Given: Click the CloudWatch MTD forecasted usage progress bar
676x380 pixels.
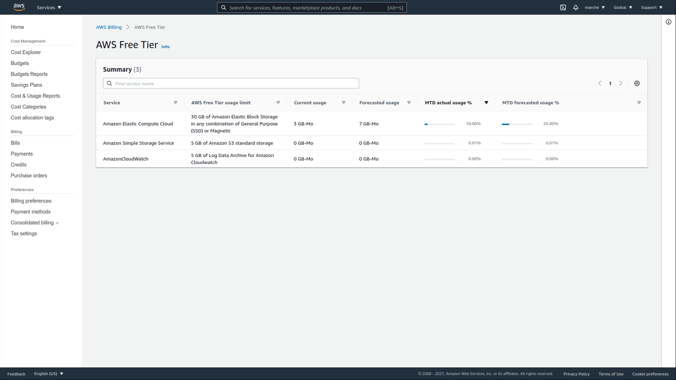Looking at the screenshot, I should (x=517, y=159).
